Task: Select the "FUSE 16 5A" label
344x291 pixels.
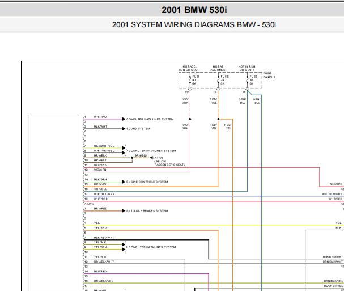Action: (253, 80)
